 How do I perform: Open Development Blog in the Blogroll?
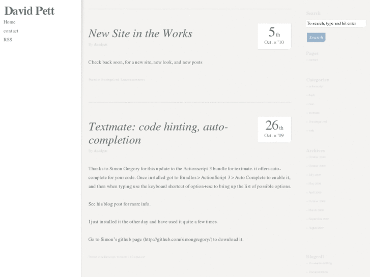click(x=320, y=263)
